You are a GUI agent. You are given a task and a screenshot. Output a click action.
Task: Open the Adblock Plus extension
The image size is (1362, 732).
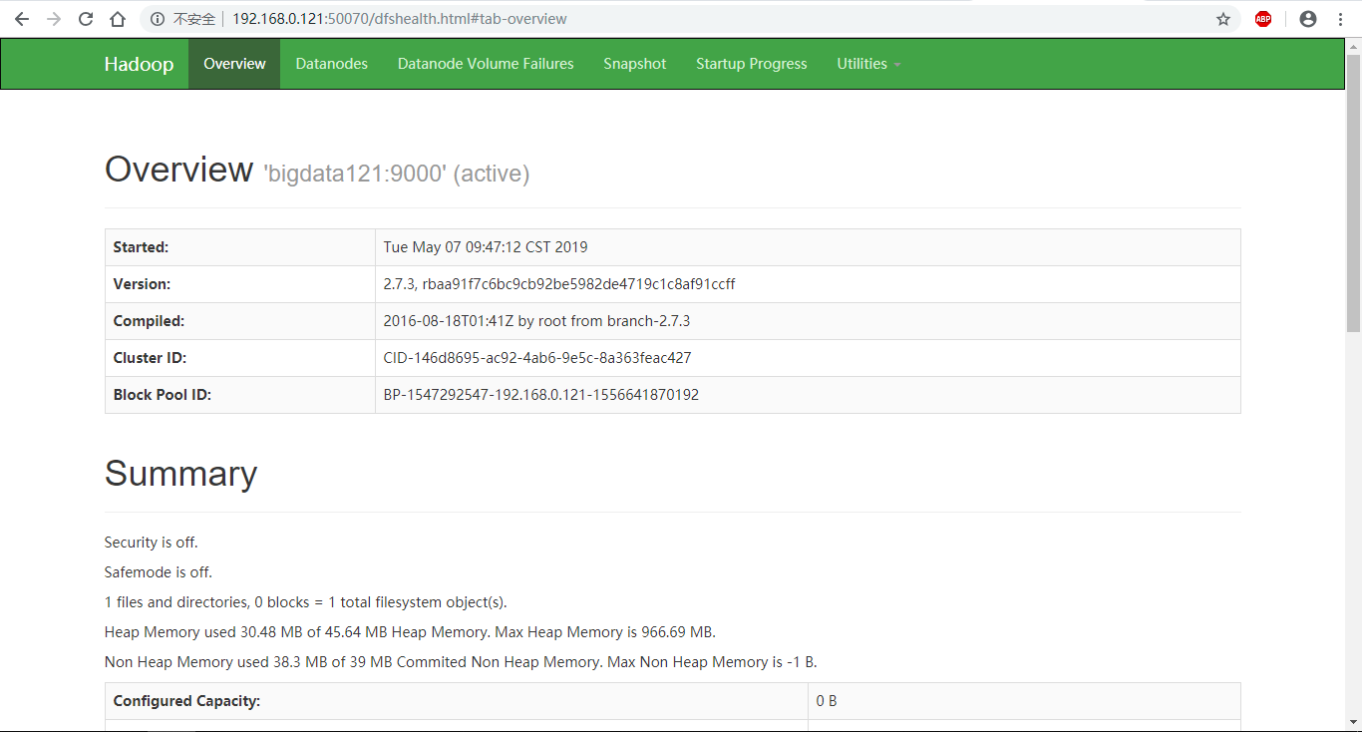click(x=1263, y=19)
